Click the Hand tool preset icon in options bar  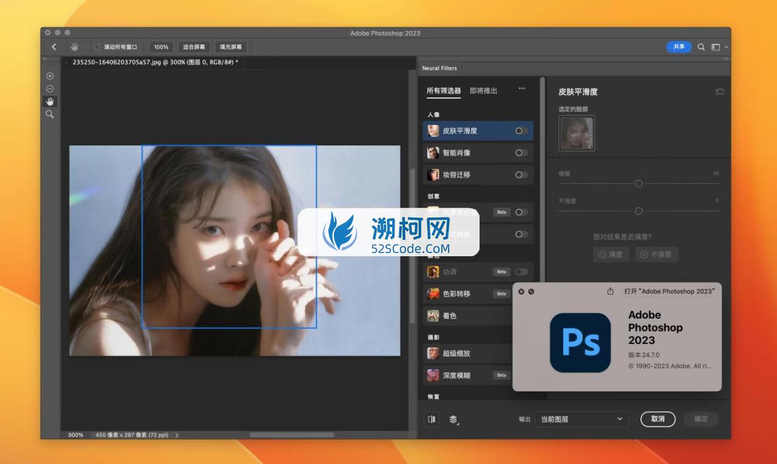74,47
